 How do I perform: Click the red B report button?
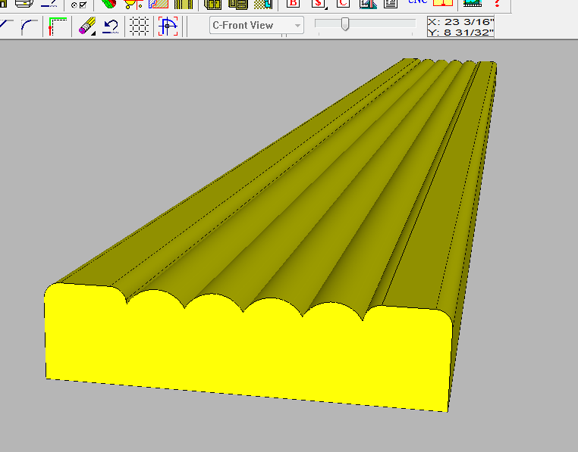(293, 3)
